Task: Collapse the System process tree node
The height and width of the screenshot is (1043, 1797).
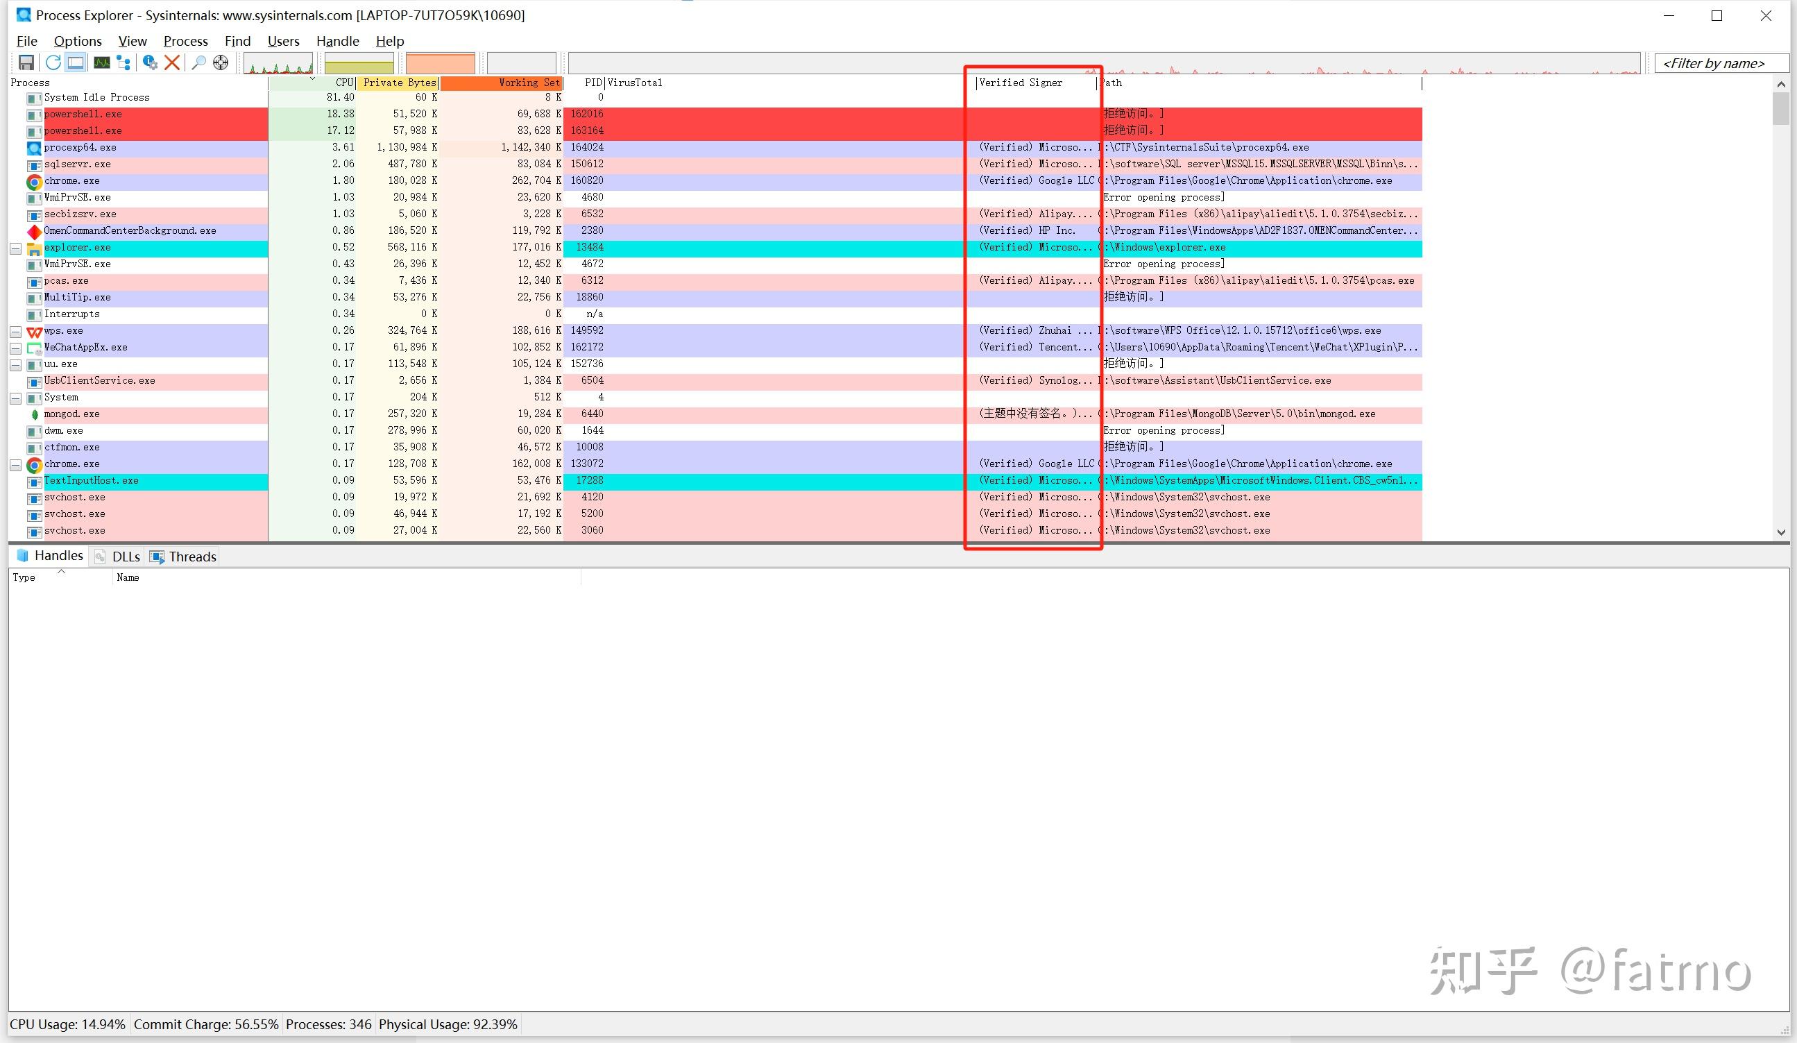Action: [15, 398]
